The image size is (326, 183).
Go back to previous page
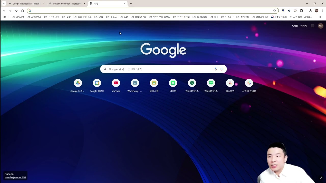[4, 11]
